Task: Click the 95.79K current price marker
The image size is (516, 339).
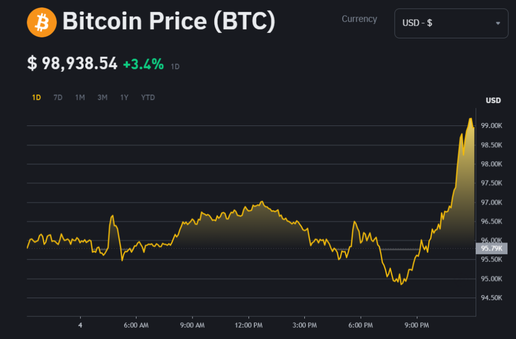Action: pyautogui.click(x=492, y=248)
